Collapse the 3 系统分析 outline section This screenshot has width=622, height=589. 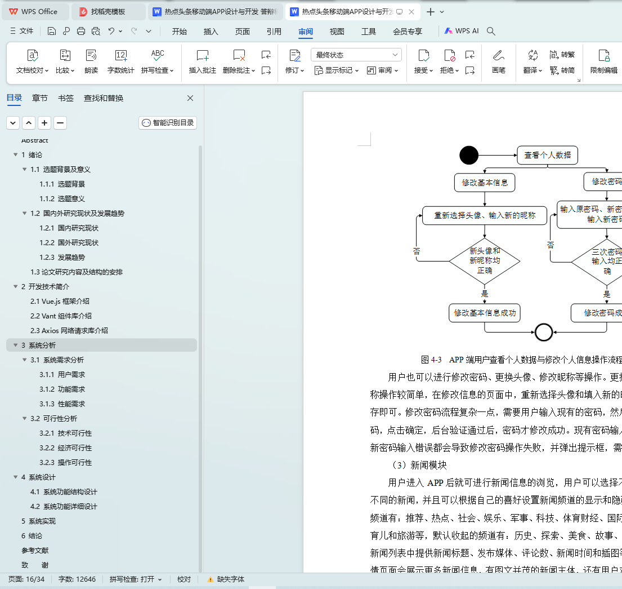[15, 345]
